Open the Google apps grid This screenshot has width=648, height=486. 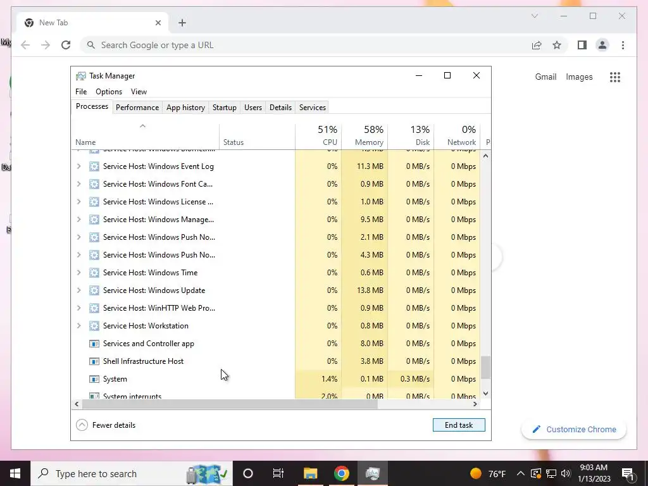tap(615, 77)
